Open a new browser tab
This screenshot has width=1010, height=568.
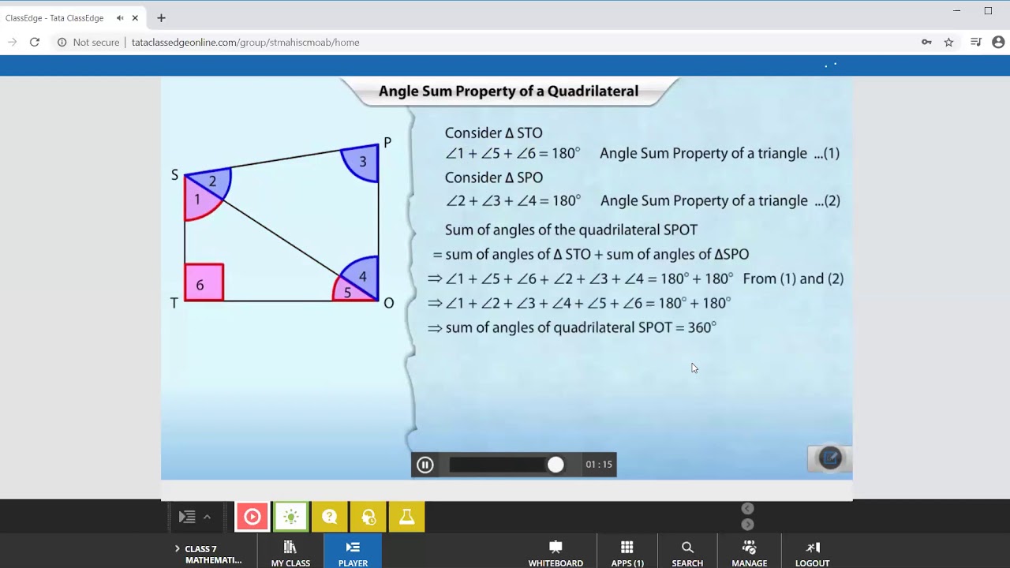(x=161, y=18)
